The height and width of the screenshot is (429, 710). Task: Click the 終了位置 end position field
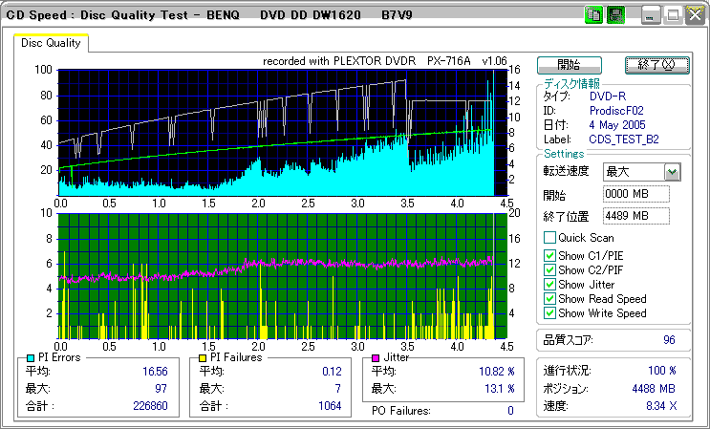click(635, 216)
